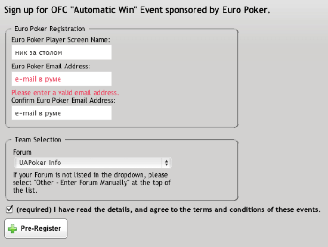
Task: Open the Forum dropdown showing UAPoker Info
Action: [x=93, y=162]
